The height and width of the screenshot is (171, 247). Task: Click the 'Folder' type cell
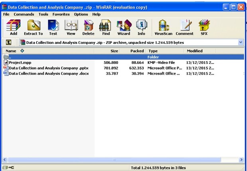(x=153, y=57)
